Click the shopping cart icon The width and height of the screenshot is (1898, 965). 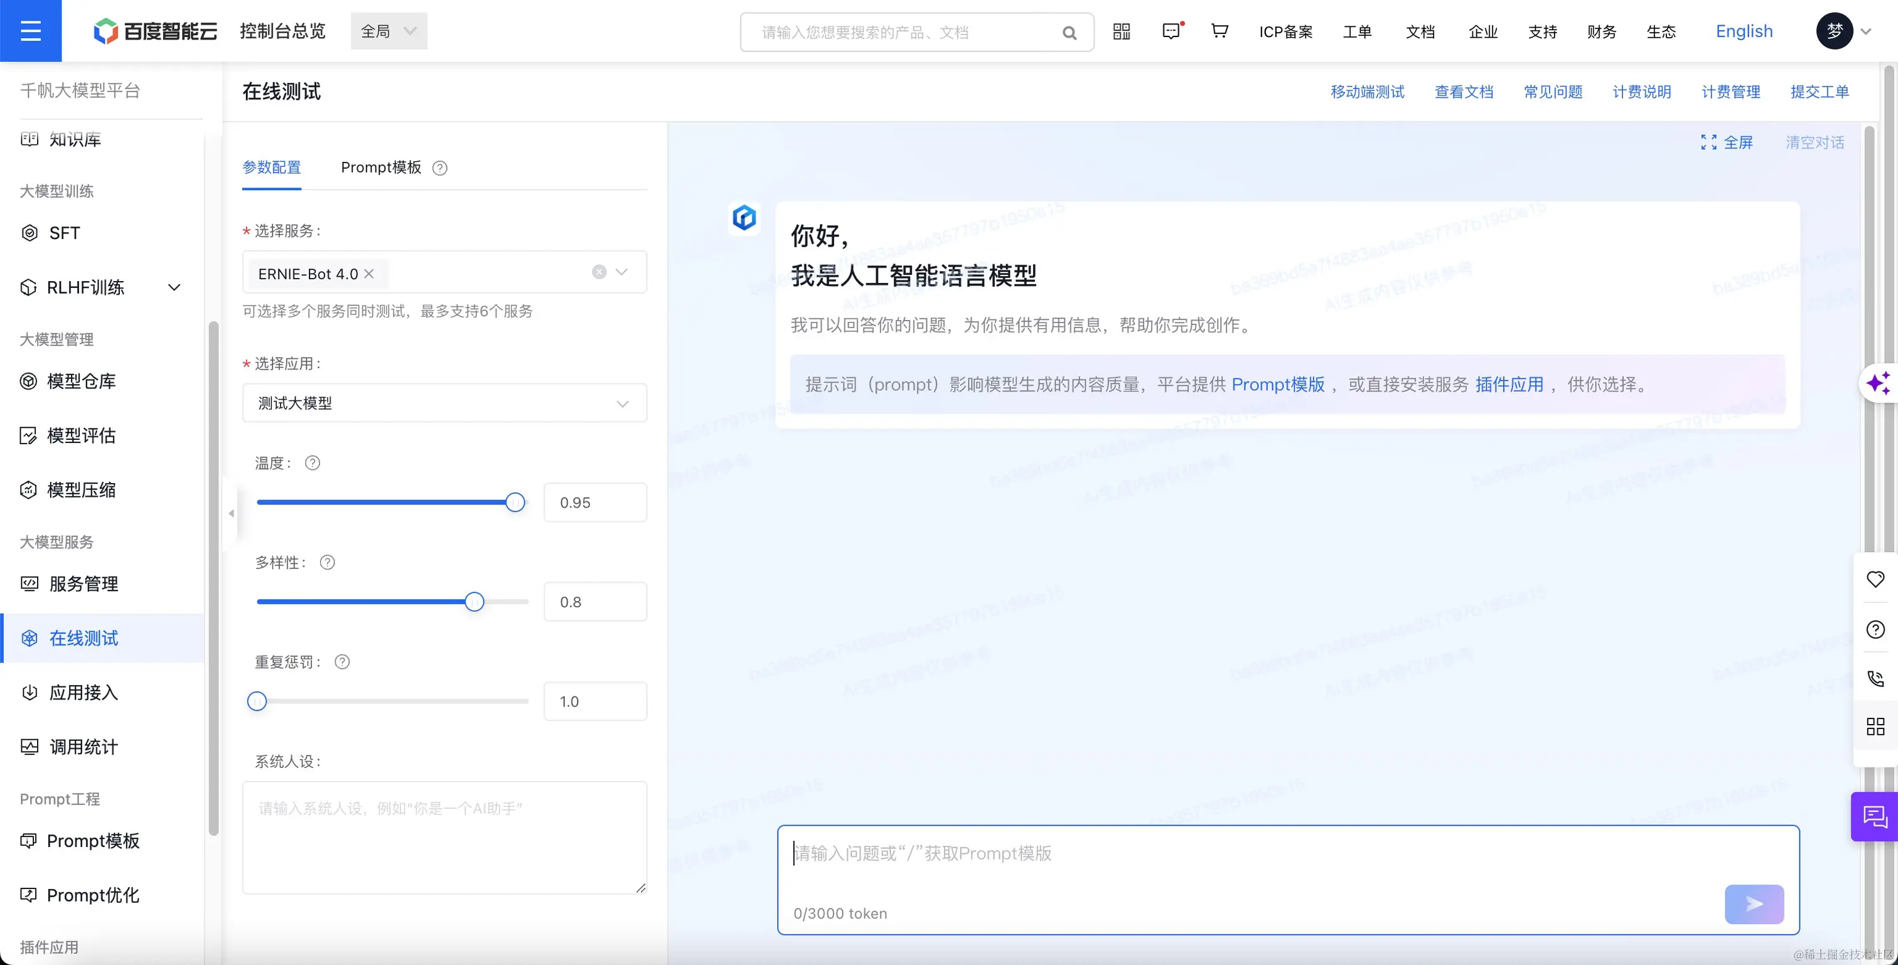[1220, 31]
